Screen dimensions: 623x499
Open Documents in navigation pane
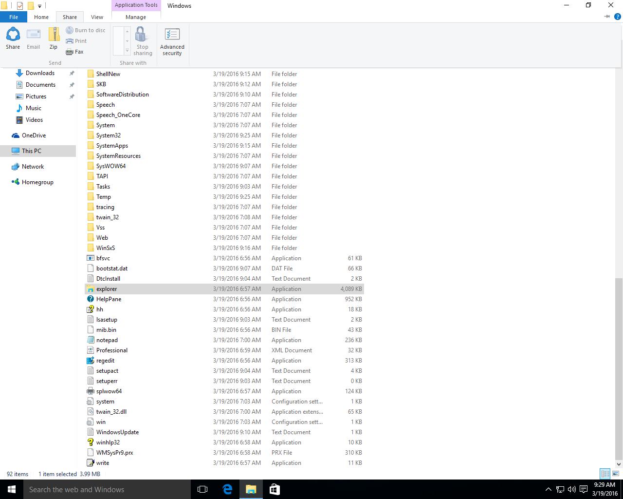pyautogui.click(x=40, y=85)
